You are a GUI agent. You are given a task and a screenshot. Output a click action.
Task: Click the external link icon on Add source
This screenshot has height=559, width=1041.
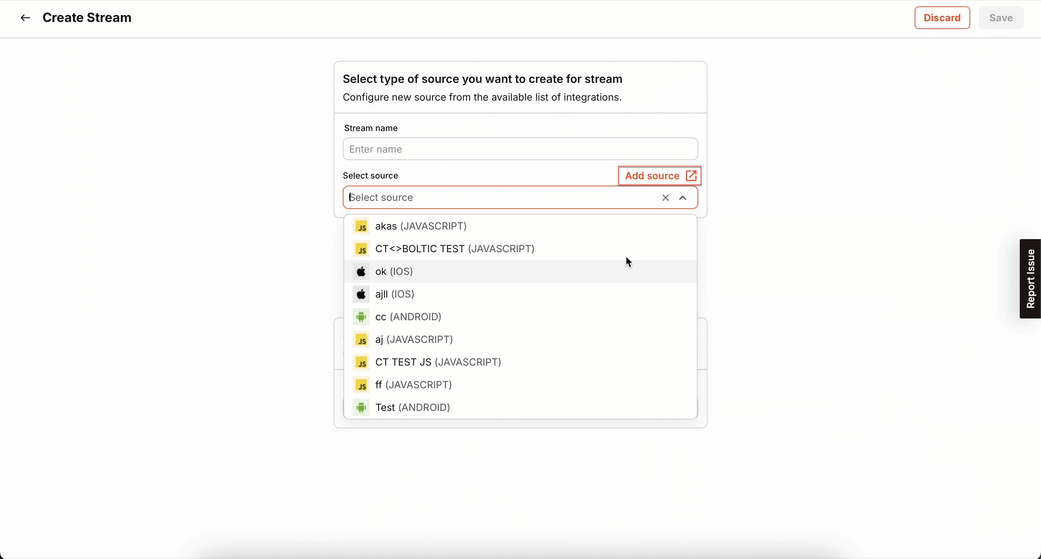691,176
